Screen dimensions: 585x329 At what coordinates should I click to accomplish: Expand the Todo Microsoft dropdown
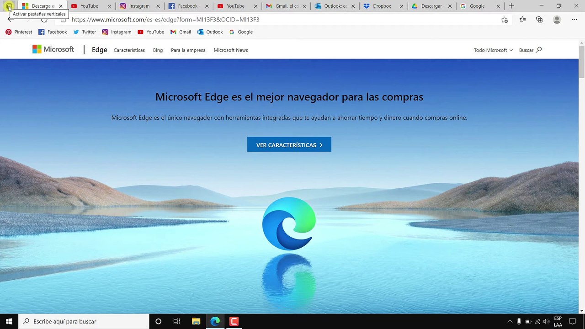click(493, 50)
